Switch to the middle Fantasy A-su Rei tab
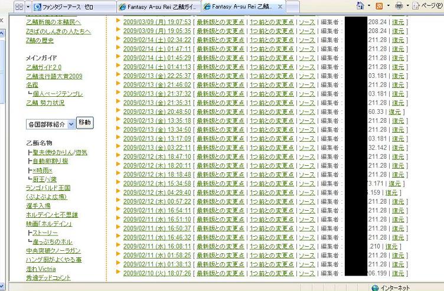 point(159,7)
